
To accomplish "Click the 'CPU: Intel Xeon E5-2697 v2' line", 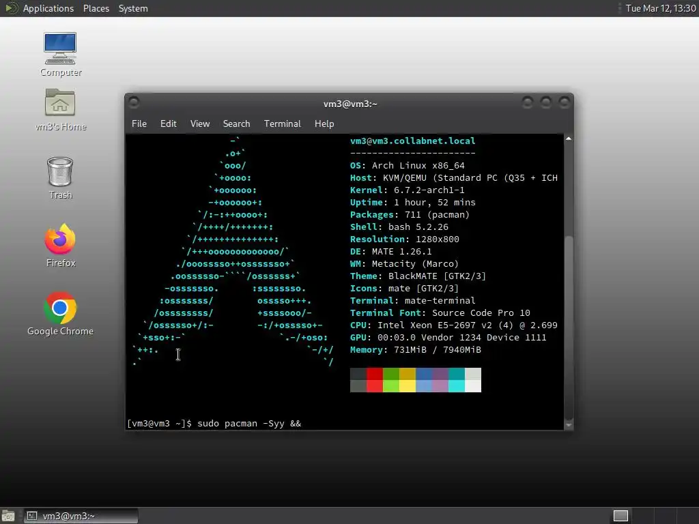I will [x=454, y=325].
